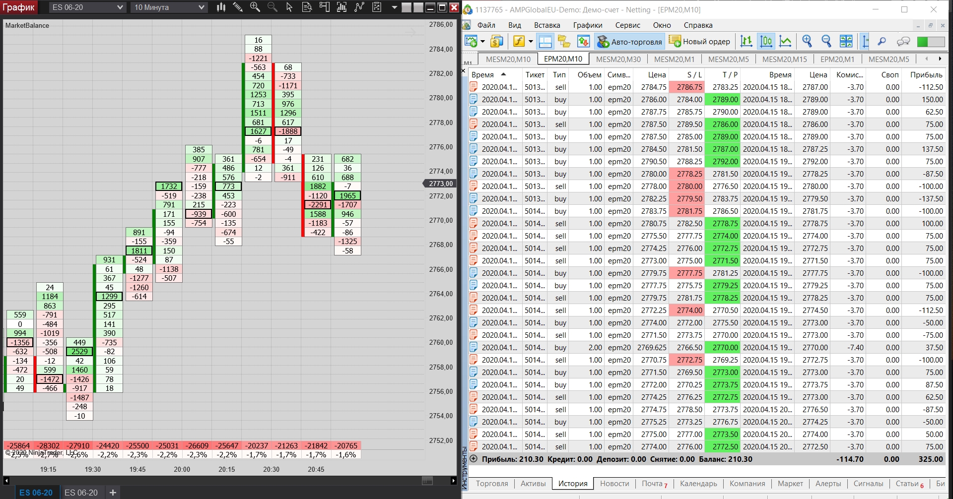The image size is (953, 499).
Task: Zoom out on the NinjaTrader chart
Action: click(x=272, y=7)
